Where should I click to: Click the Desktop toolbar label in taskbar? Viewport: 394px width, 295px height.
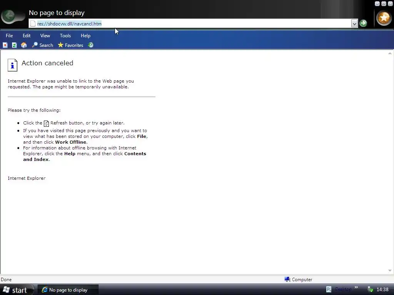[x=343, y=290]
